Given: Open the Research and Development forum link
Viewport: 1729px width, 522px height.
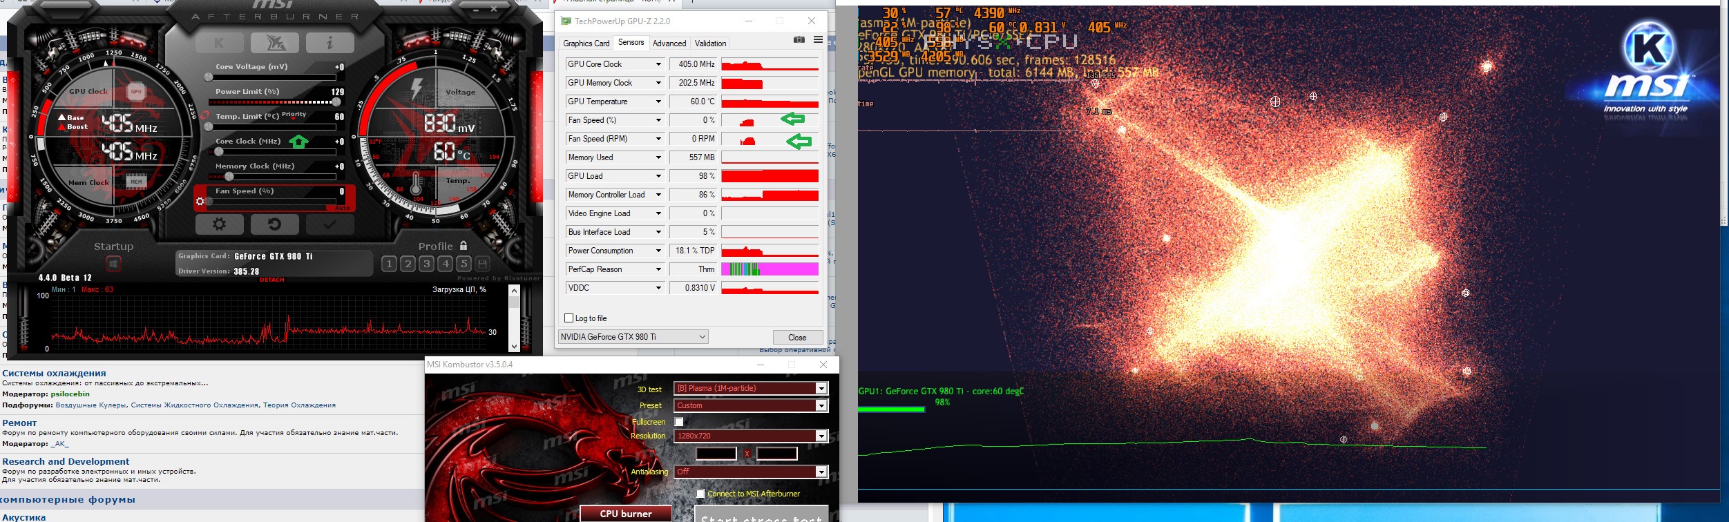Looking at the screenshot, I should coord(66,461).
